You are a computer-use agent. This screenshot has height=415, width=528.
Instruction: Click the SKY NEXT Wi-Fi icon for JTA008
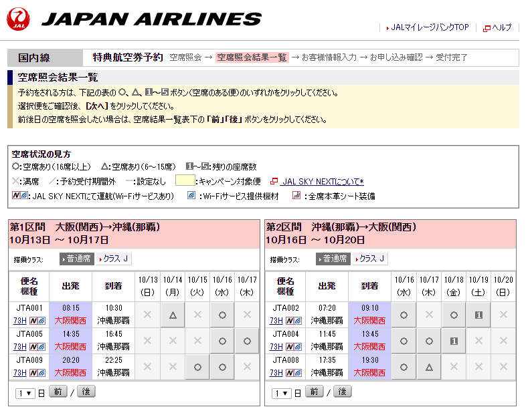click(x=294, y=373)
